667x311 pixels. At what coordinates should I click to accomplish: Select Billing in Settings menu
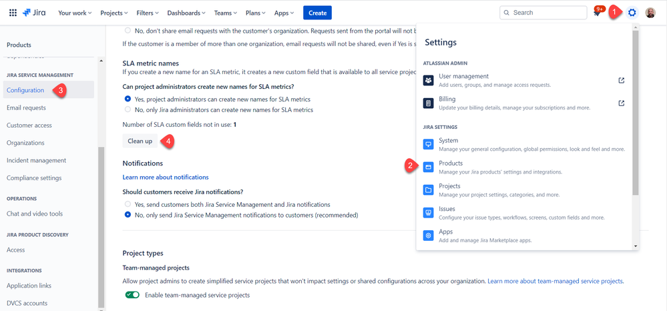(524, 103)
